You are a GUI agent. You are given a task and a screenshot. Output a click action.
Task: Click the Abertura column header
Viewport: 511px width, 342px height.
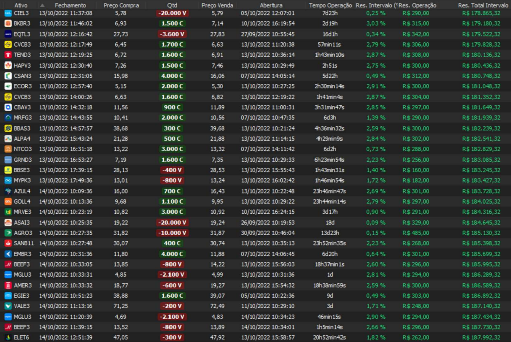tap(271, 5)
